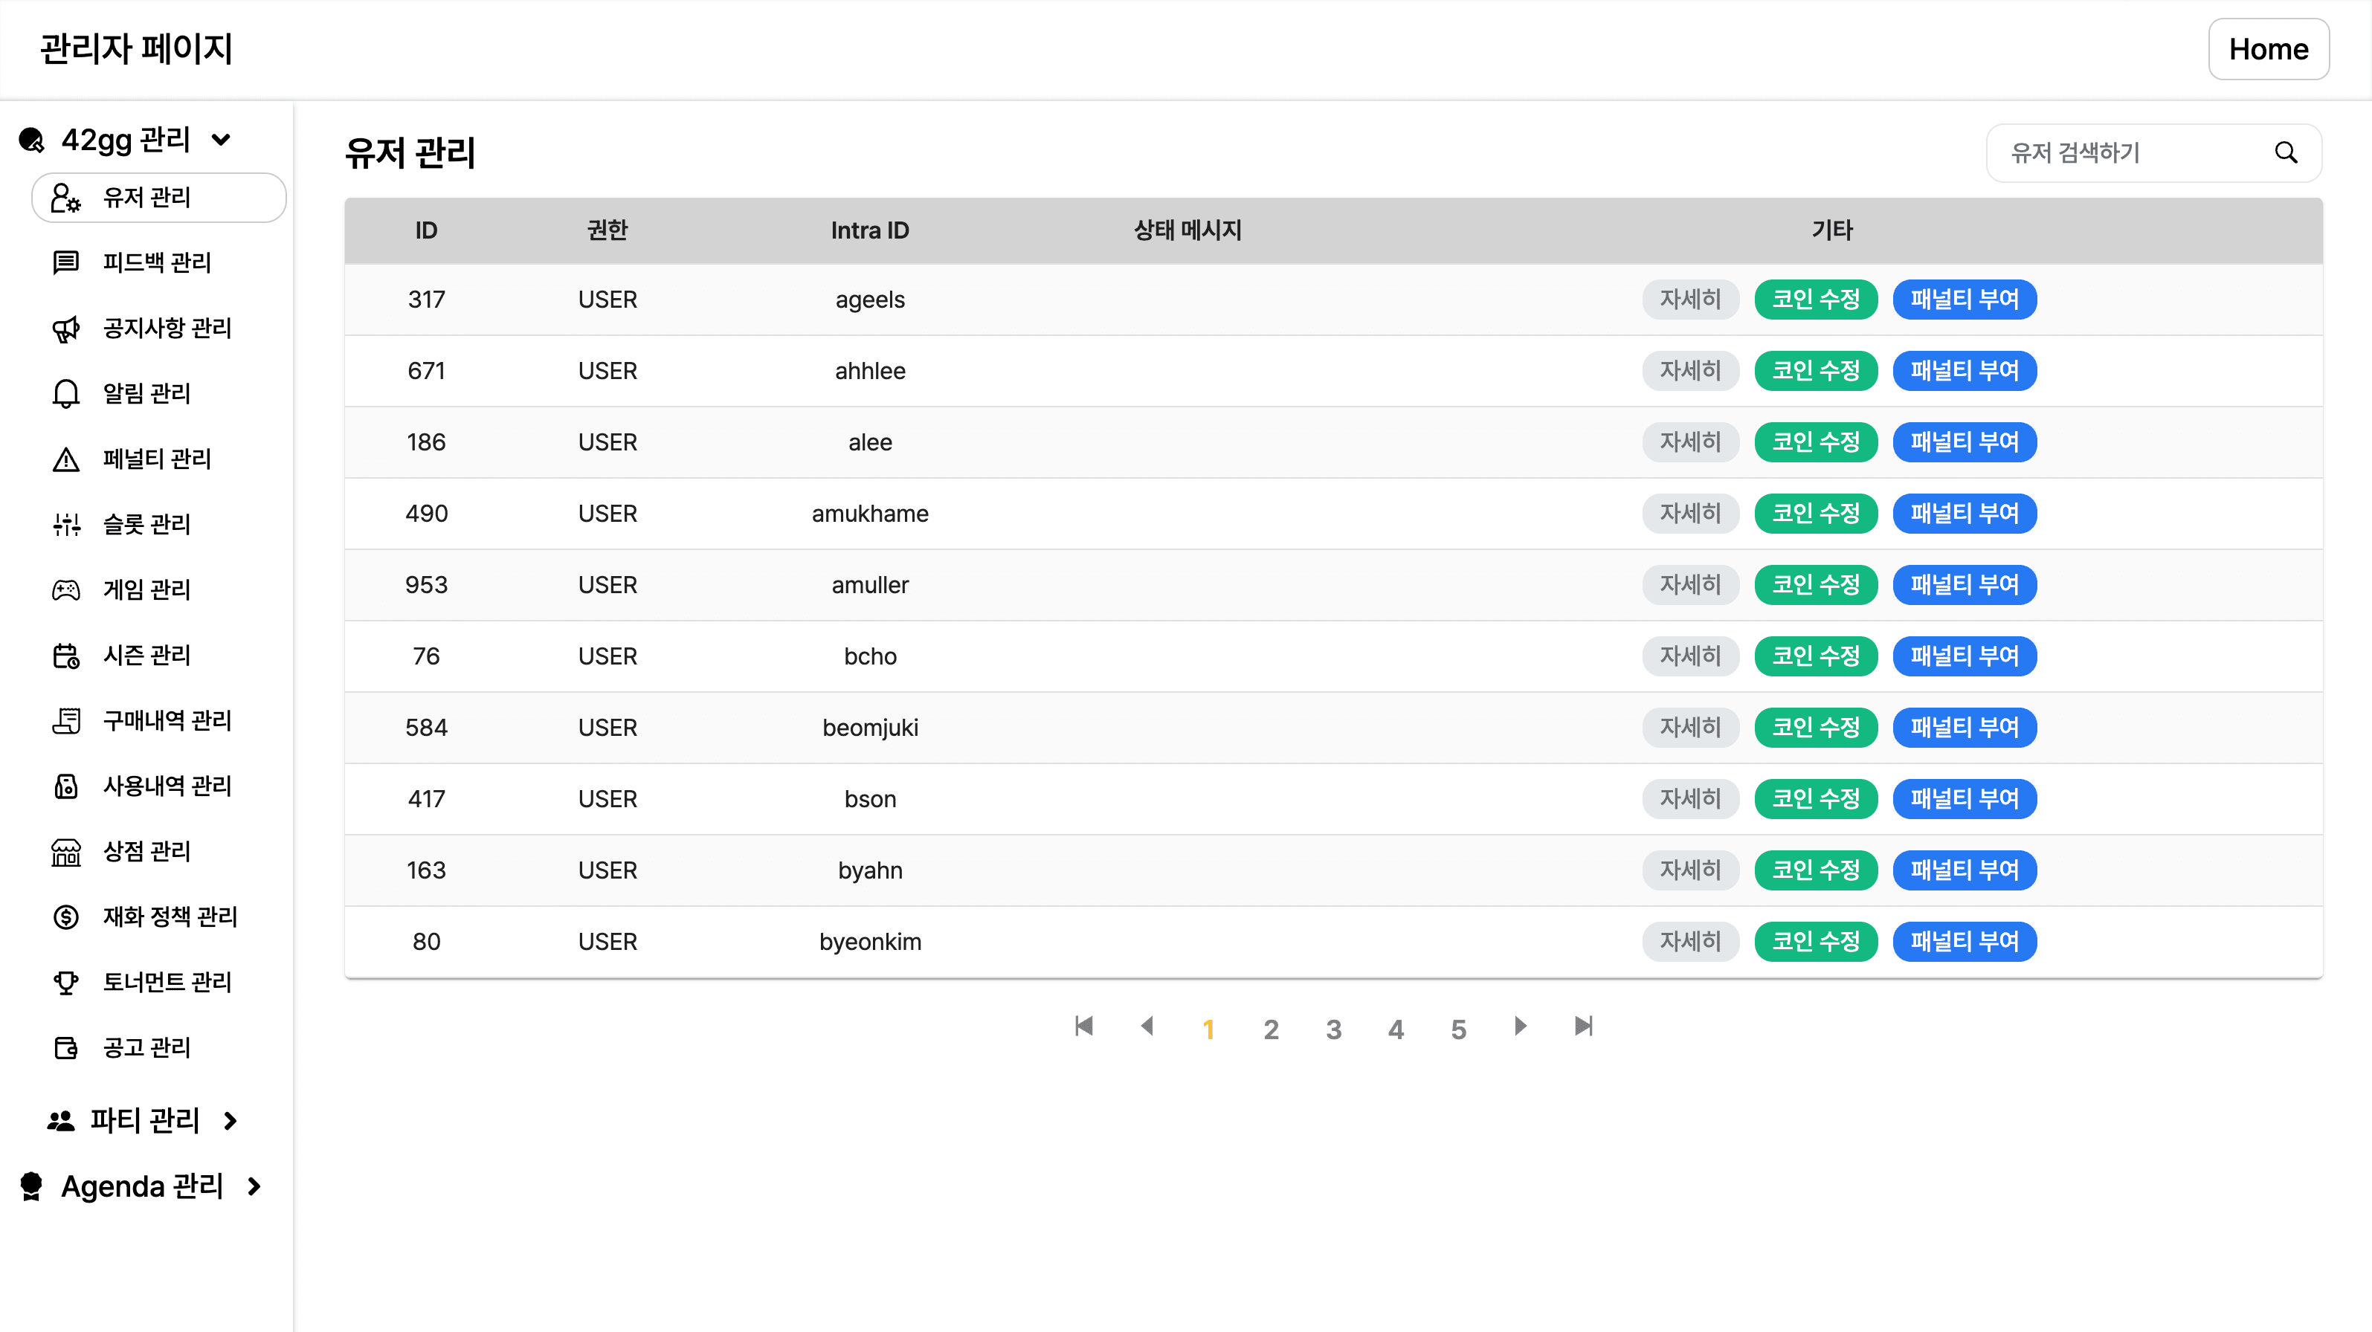This screenshot has height=1332, width=2372.
Task: Click 패널티 부여 for user alee
Action: [1964, 442]
